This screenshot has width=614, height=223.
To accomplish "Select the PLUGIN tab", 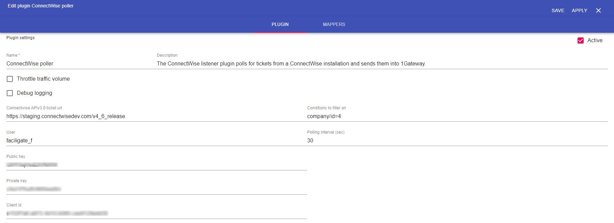I will [280, 24].
